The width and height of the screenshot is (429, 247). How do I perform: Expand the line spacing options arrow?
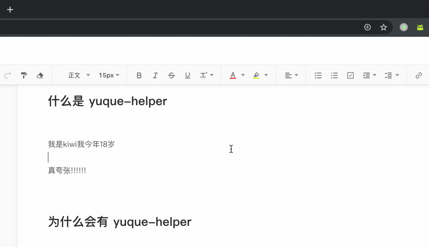pos(397,75)
